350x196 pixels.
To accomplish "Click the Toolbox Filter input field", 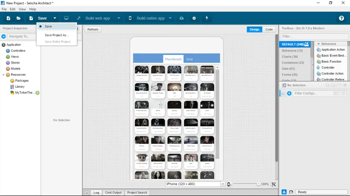I will (314, 37).
